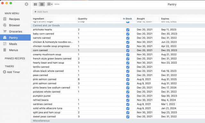The image size is (205, 123).
Task: Toggle In Stock for creamy mushroom soup
Action: (x=128, y=55)
